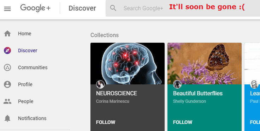The width and height of the screenshot is (260, 131).
Task: Click the Profile person icon
Action: [x=7, y=84]
